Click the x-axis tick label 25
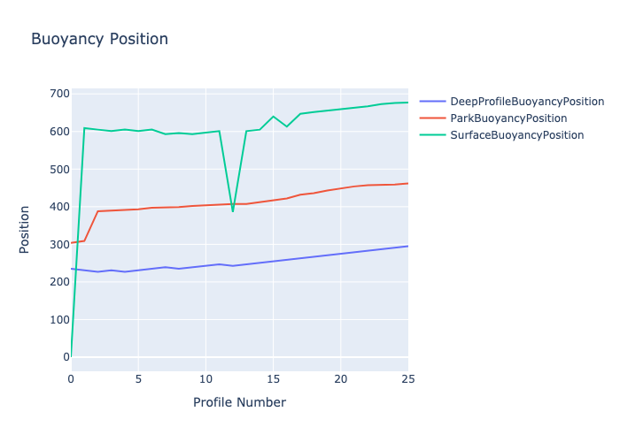The height and width of the screenshot is (442, 620). (x=407, y=379)
